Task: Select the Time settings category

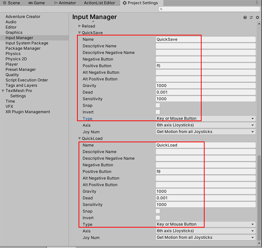Action: pyautogui.click(x=10, y=101)
